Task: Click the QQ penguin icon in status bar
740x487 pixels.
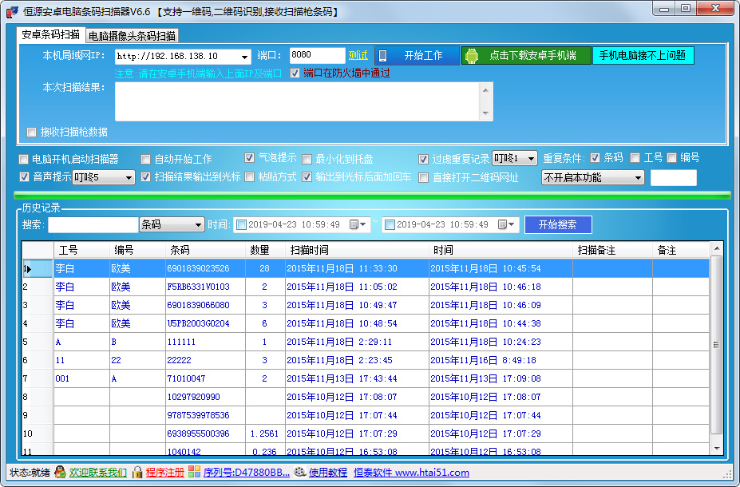Action: [x=60, y=471]
